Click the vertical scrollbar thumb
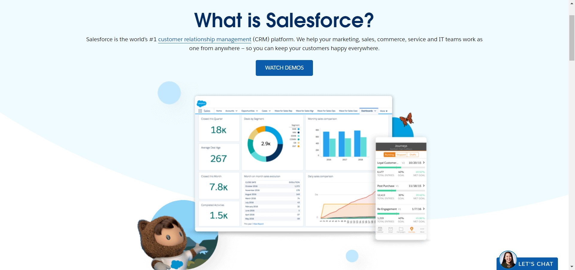This screenshot has width=575, height=270. 572,38
